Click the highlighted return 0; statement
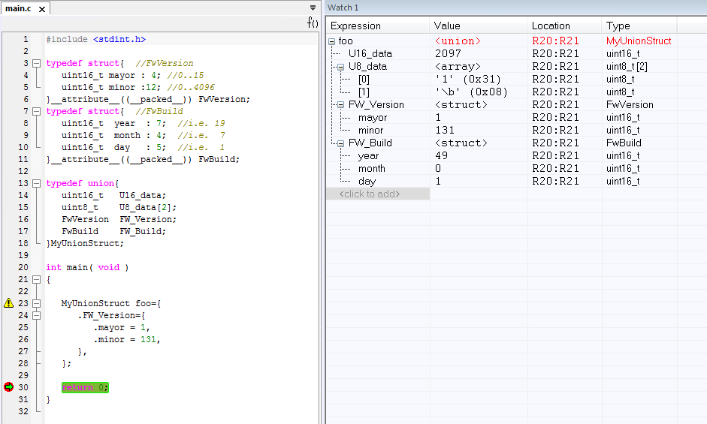 click(85, 387)
